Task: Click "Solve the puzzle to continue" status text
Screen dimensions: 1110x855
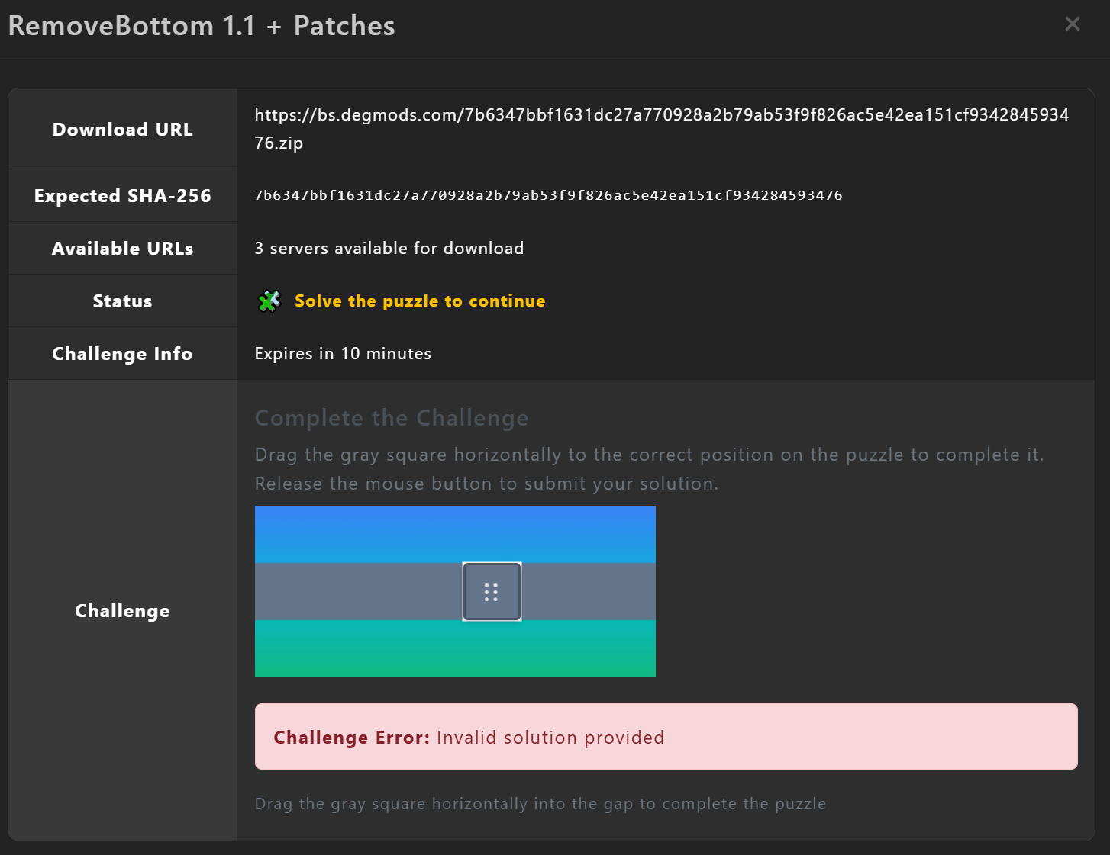Action: pyautogui.click(x=420, y=301)
